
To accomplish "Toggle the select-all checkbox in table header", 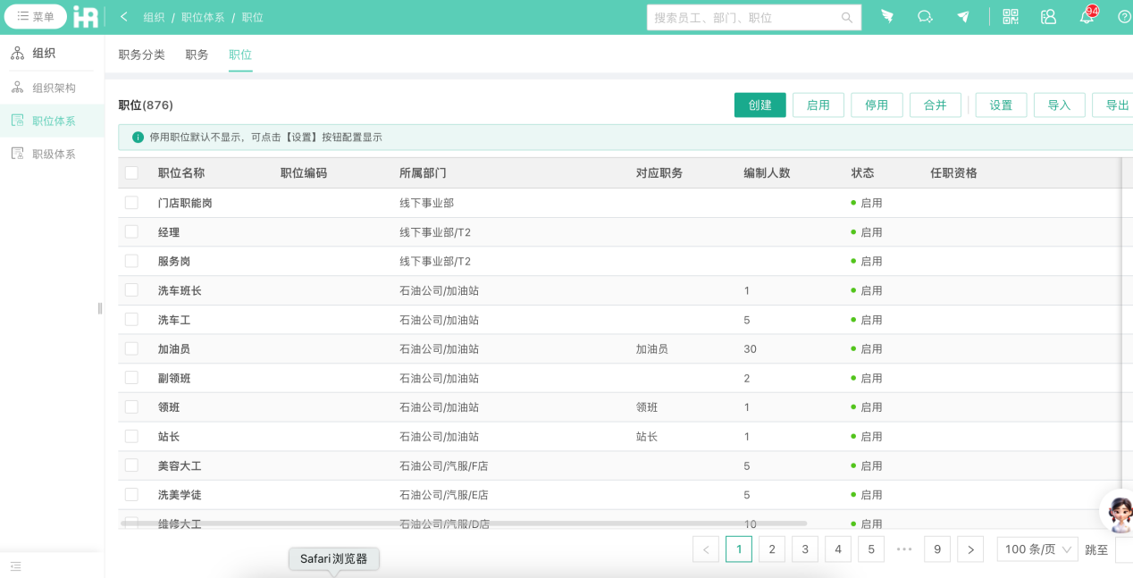I will coord(131,172).
